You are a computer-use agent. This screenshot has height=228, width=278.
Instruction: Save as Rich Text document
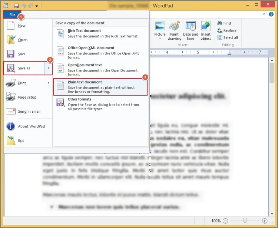[x=100, y=34]
